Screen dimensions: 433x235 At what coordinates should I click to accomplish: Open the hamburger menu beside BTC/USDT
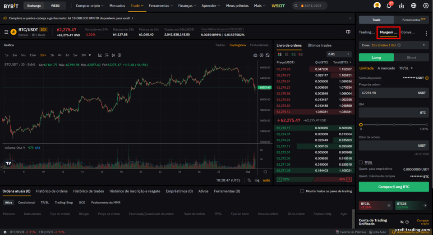click(6, 32)
